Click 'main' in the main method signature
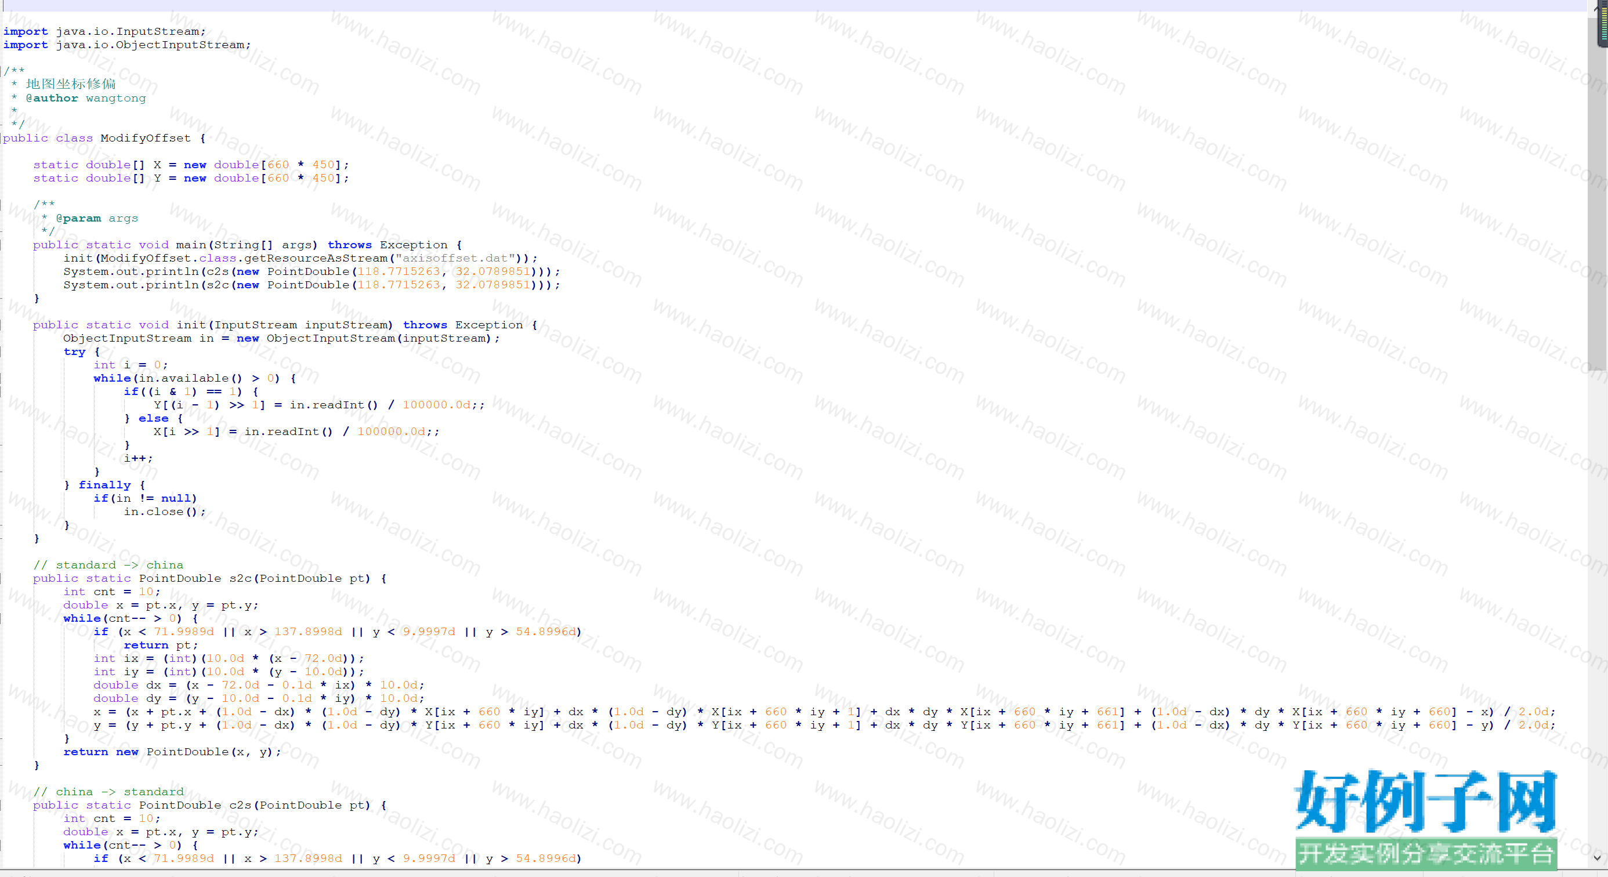The image size is (1608, 877). pos(191,245)
